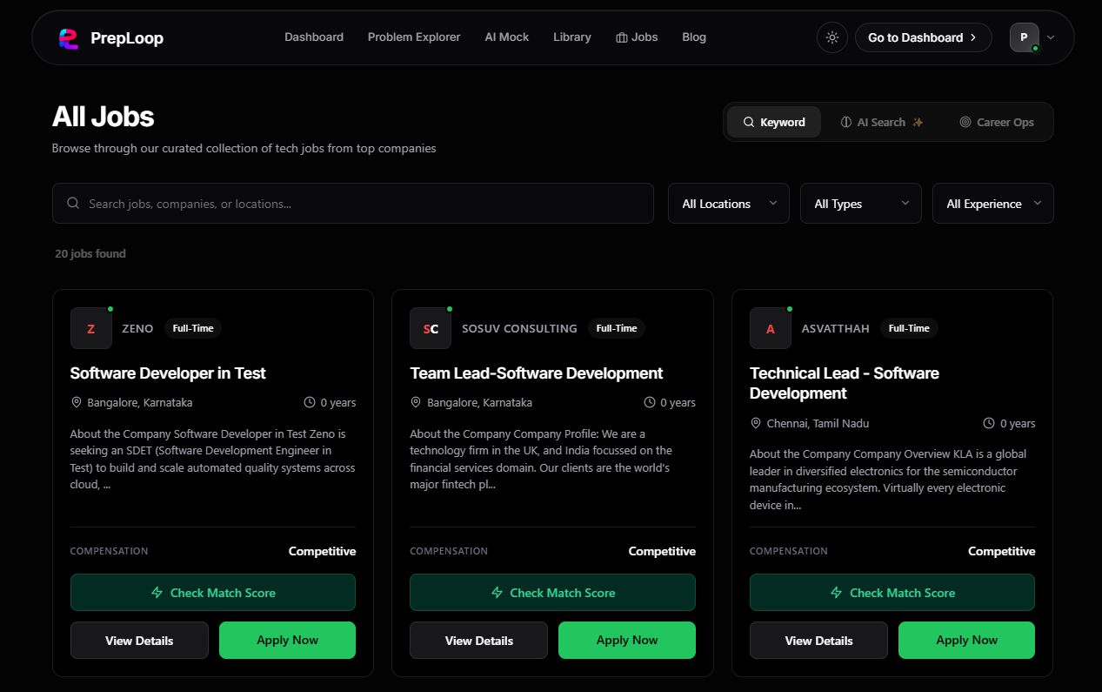Expand the profile menu chevron
Image resolution: width=1102 pixels, height=692 pixels.
[1051, 37]
